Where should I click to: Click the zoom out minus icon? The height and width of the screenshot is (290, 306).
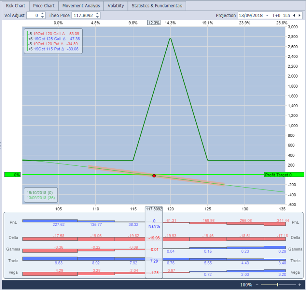click(257, 285)
